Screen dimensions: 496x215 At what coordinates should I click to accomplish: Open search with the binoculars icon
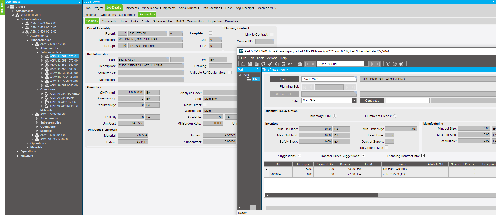300,64
